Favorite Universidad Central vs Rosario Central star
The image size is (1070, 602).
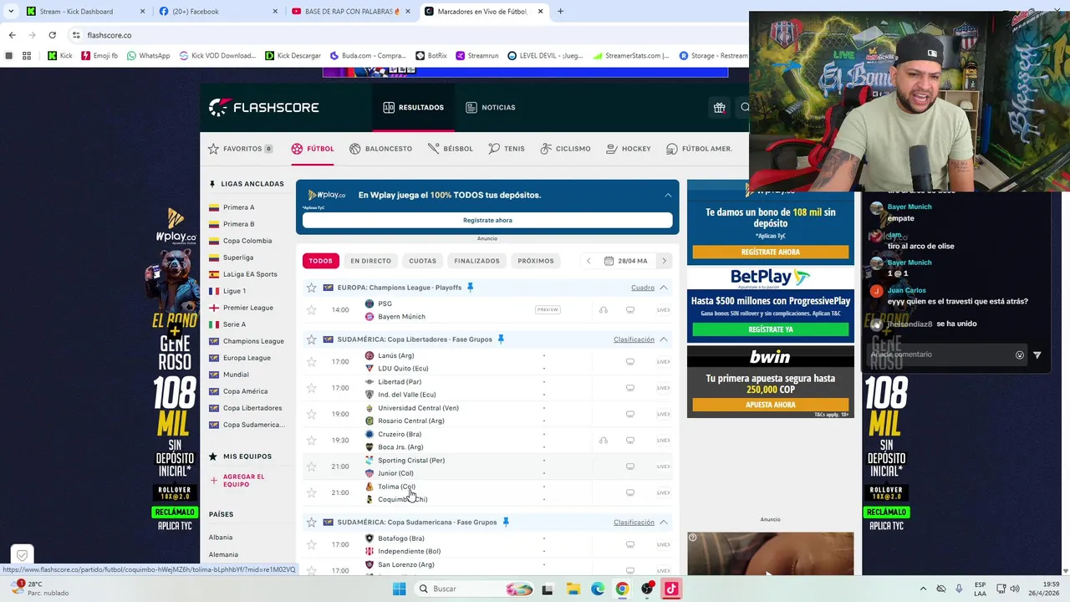coord(312,414)
